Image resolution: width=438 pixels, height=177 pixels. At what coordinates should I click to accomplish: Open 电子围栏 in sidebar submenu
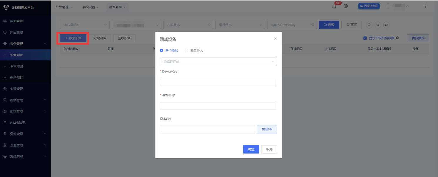tap(25, 77)
